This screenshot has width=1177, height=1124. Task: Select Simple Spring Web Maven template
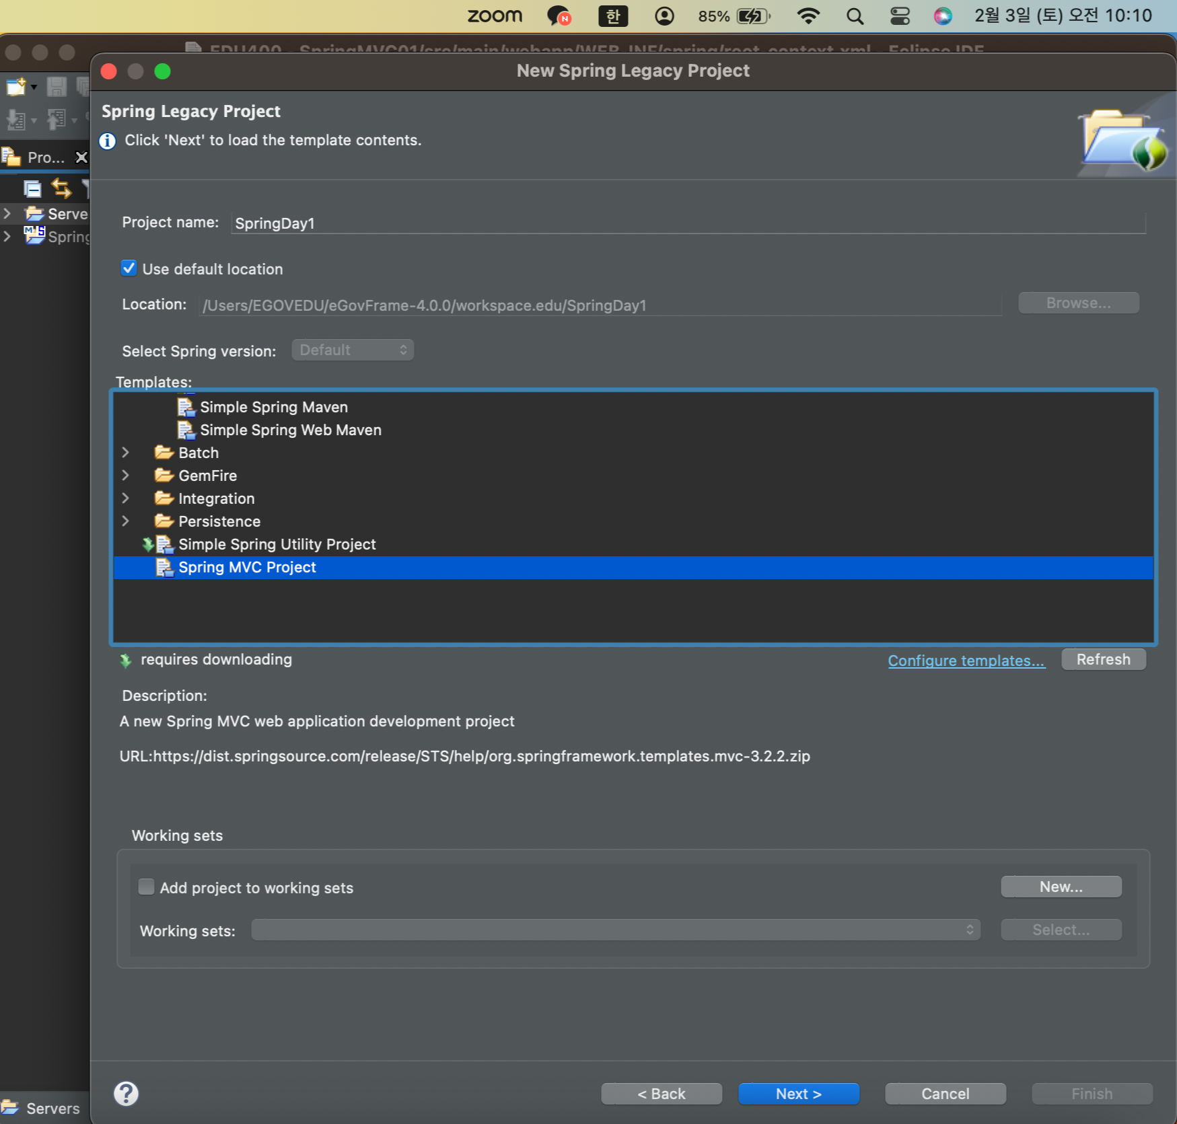coord(291,430)
